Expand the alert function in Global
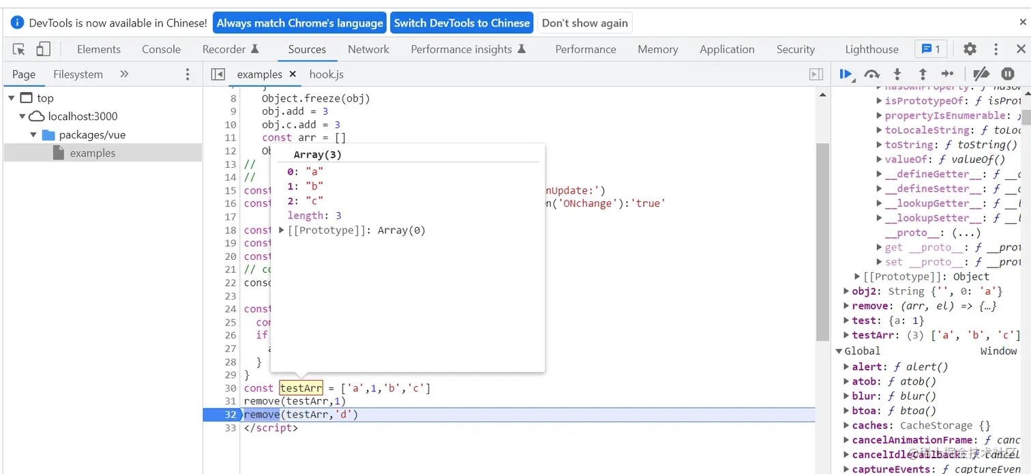The image size is (1031, 474). click(846, 367)
